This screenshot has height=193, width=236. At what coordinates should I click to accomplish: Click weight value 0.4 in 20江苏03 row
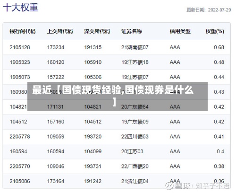click(220, 151)
